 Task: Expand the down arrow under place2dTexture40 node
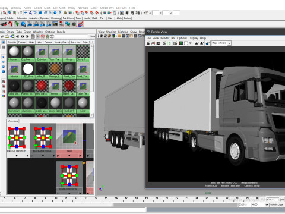[x=43, y=156]
